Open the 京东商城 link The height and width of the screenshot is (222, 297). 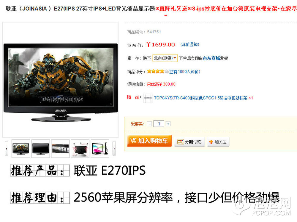coord(211,58)
